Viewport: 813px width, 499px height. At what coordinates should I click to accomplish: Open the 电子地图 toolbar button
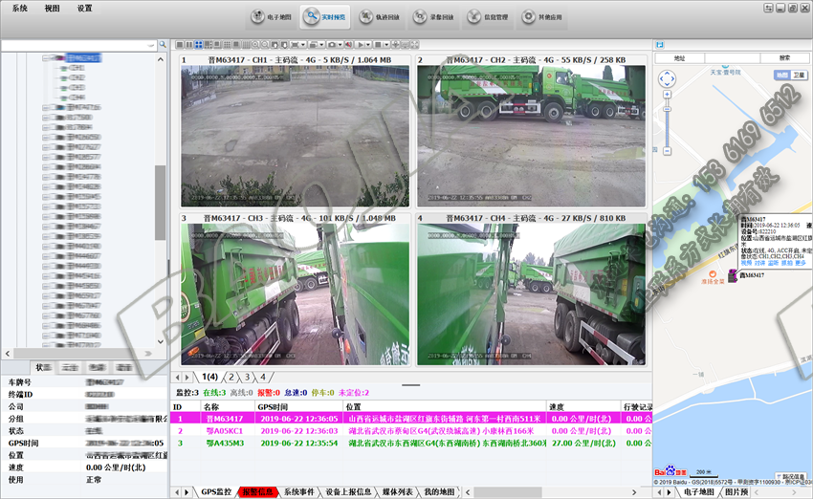click(271, 17)
